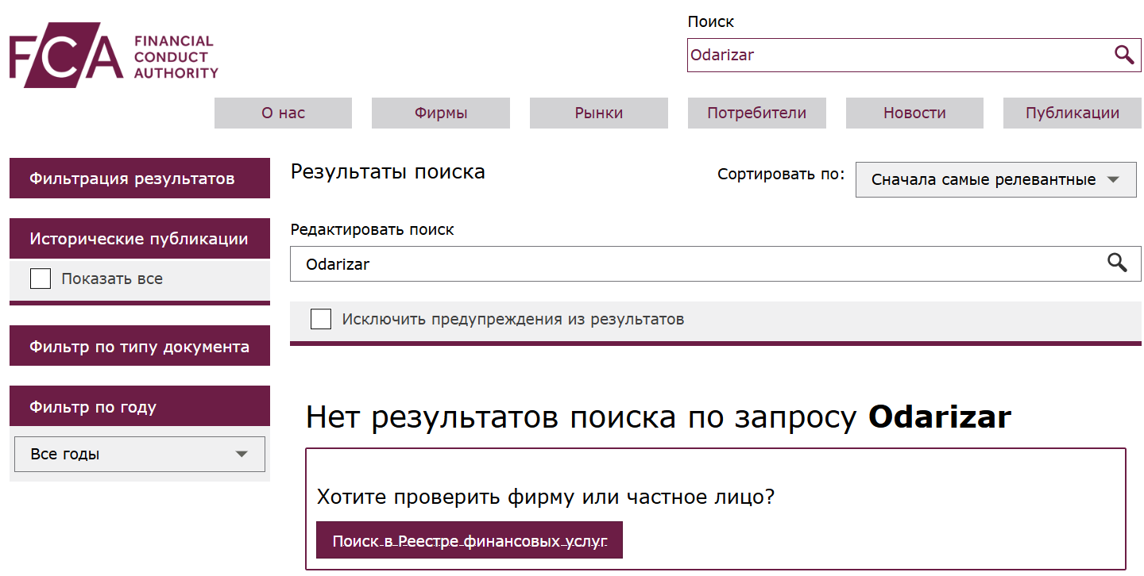Open the Фильтр по типу документа section
1144x576 pixels.
pos(140,345)
